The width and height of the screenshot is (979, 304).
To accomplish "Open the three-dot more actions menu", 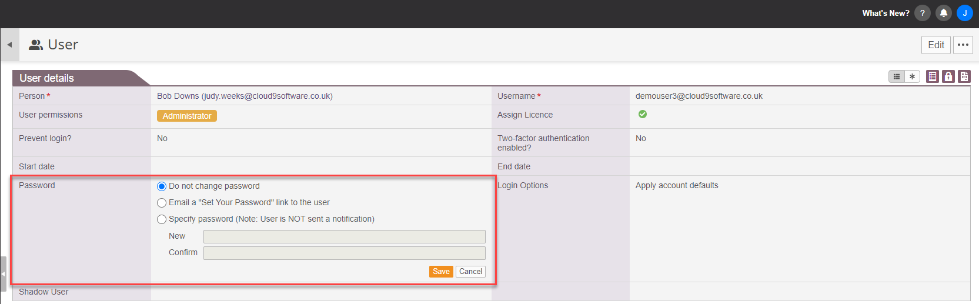I will (963, 45).
